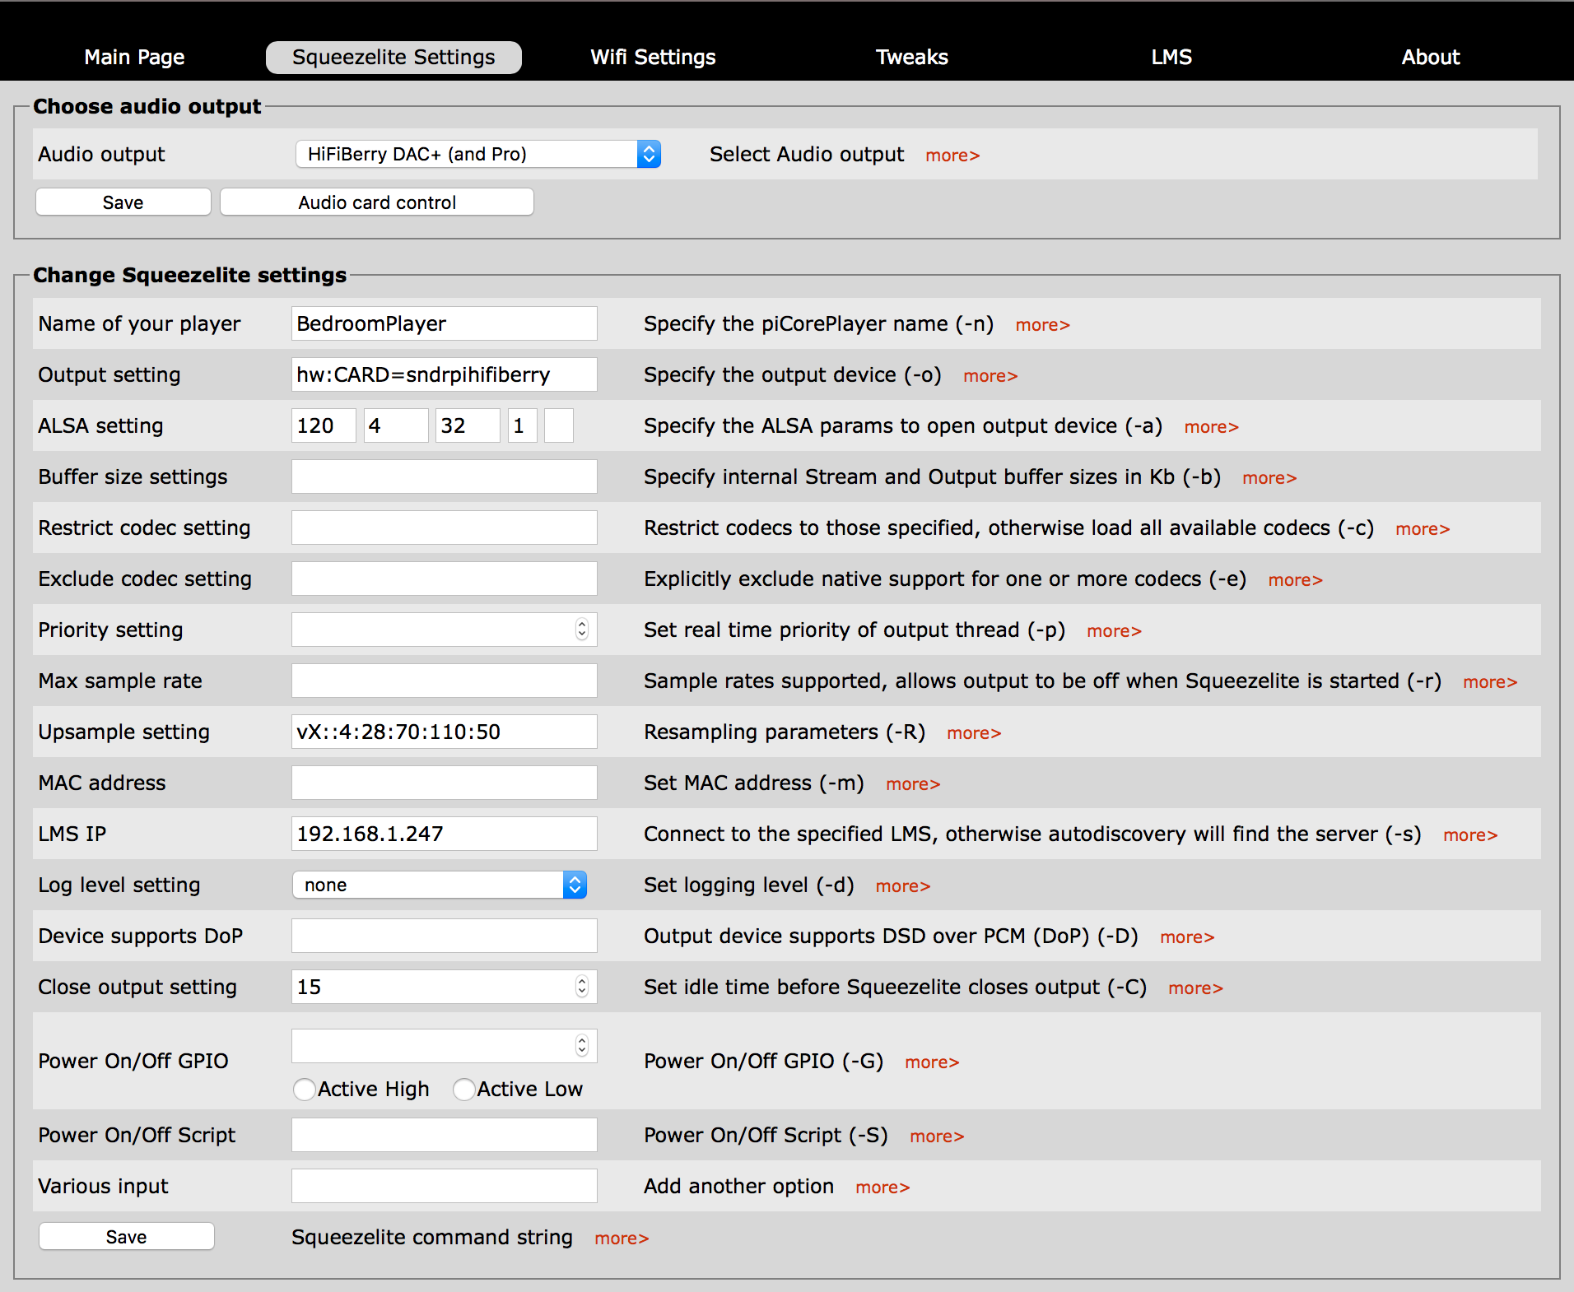Select the Squeezelite Settings tab

point(393,57)
